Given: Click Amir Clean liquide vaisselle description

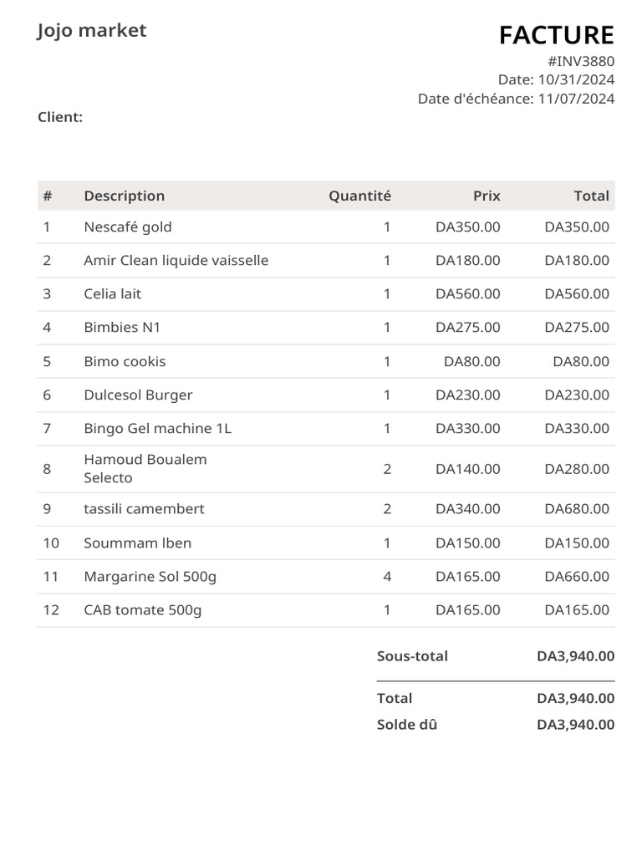Looking at the screenshot, I should (176, 260).
